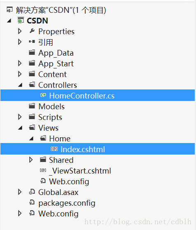Expand the Shared folder

click(x=31, y=160)
